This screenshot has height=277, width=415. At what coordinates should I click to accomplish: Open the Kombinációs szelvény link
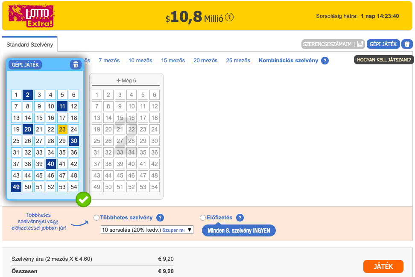tap(288, 61)
